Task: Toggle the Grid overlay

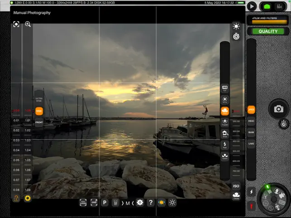Action: point(94,203)
